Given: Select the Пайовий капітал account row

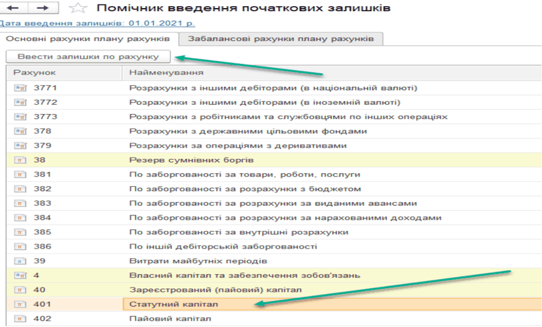Looking at the screenshot, I should (169, 319).
